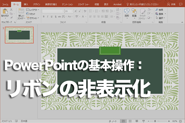185x123 pixels.
Task: Open the Acrobat tab
Action: tap(117, 5)
